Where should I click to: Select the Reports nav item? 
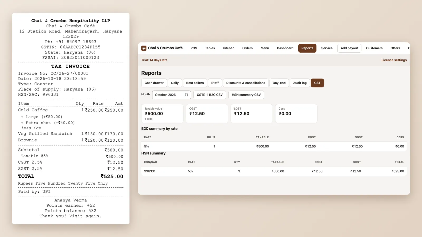pos(307,48)
